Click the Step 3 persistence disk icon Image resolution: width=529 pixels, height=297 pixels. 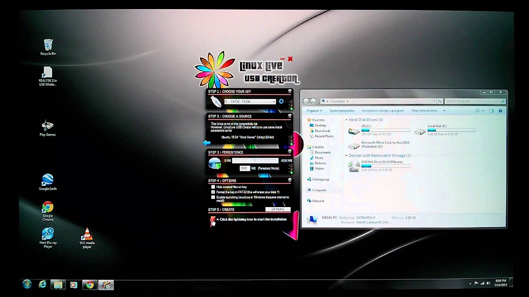click(x=214, y=163)
